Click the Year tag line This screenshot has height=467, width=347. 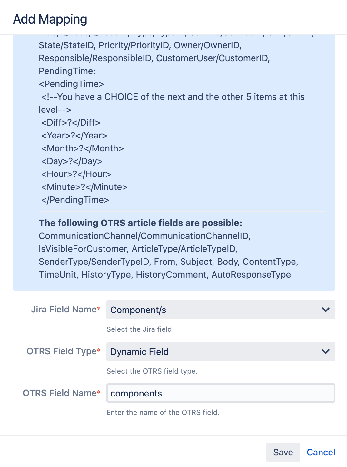(x=74, y=136)
